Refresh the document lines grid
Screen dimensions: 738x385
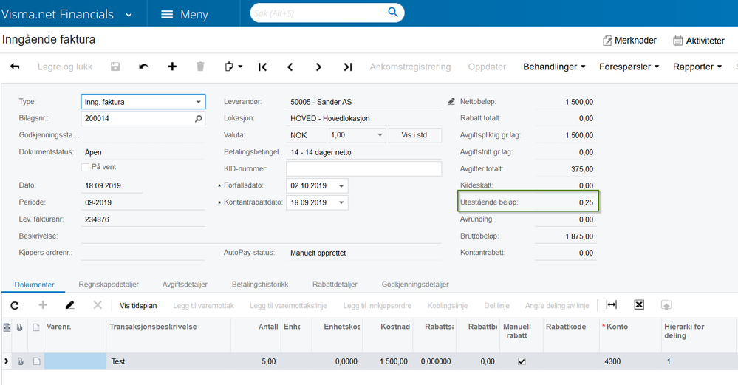pyautogui.click(x=14, y=304)
